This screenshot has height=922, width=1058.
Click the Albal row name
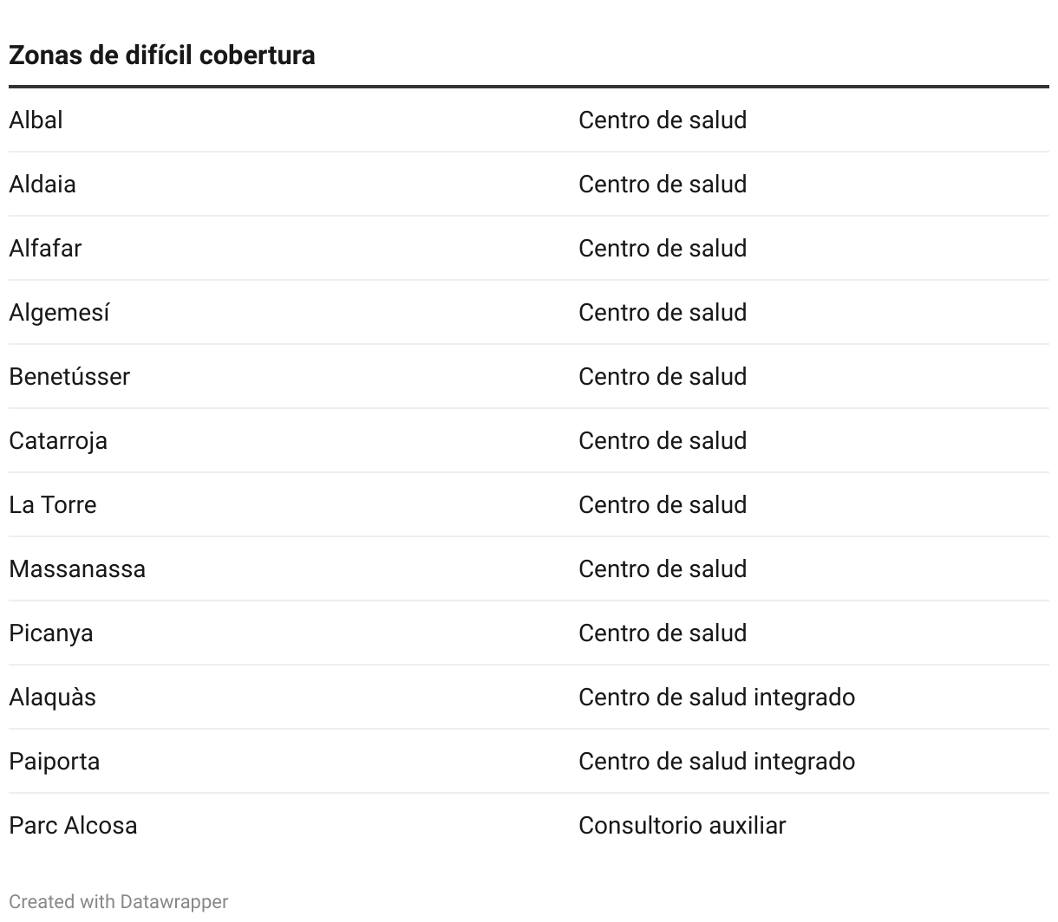36,120
